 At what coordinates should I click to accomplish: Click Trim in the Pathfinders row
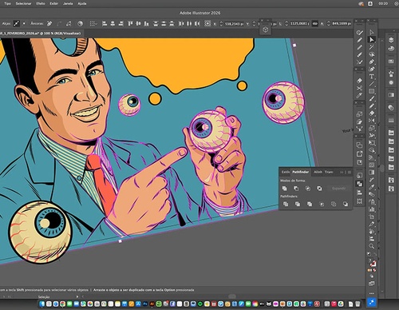(298, 204)
